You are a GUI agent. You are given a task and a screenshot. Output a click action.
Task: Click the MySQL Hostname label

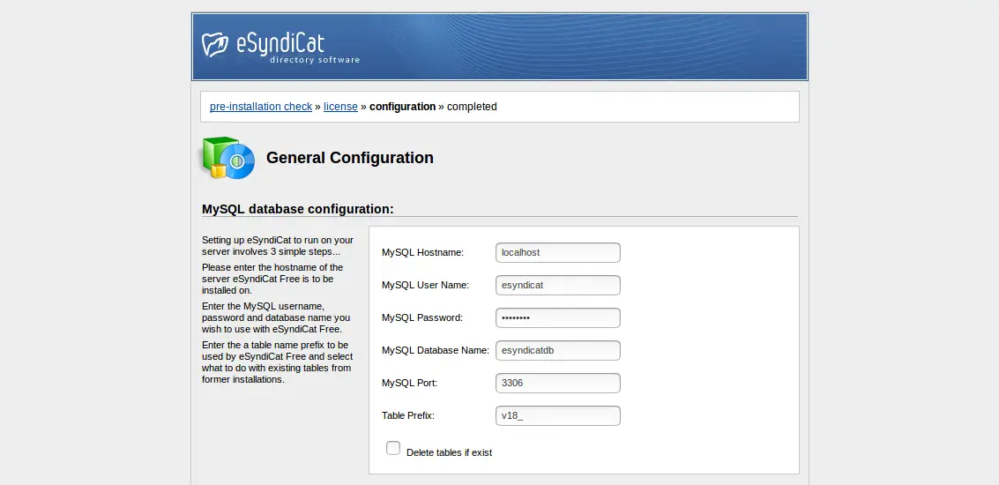click(x=423, y=252)
